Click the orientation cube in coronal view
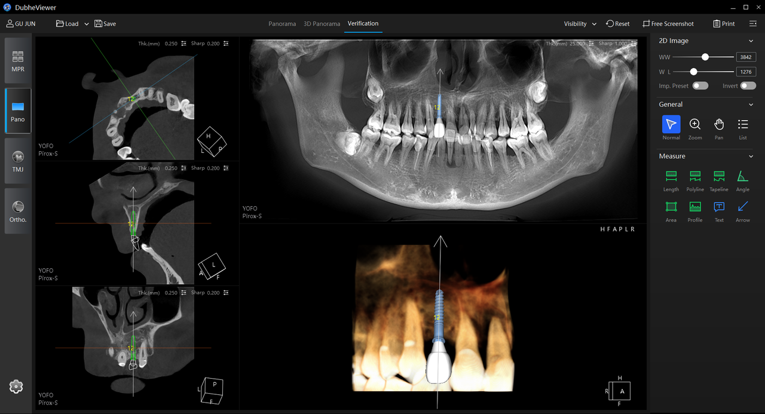 pos(212,390)
